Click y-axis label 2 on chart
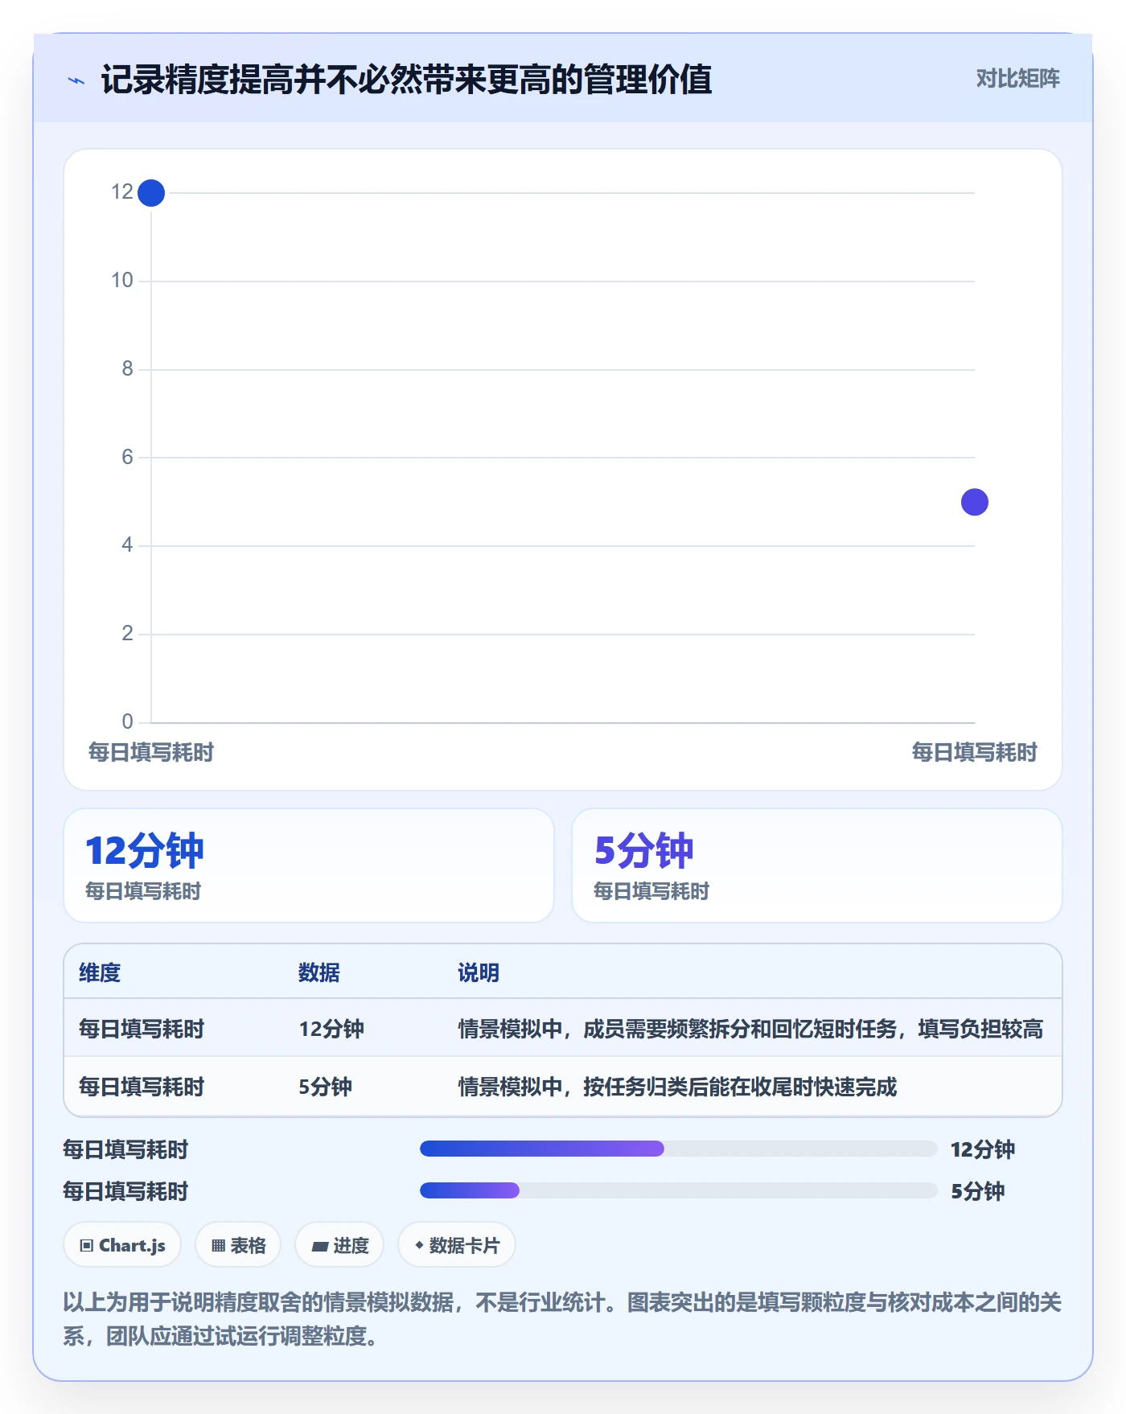Image resolution: width=1126 pixels, height=1414 pixels. coord(127,633)
